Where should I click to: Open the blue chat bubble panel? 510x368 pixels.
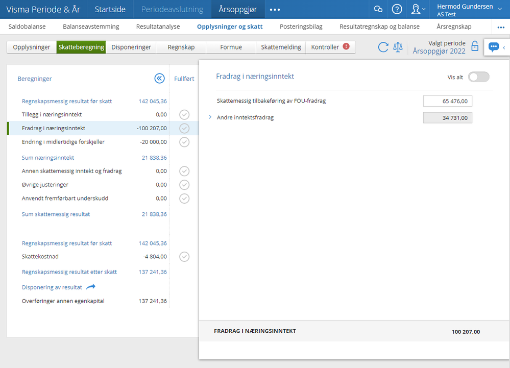coord(493,47)
